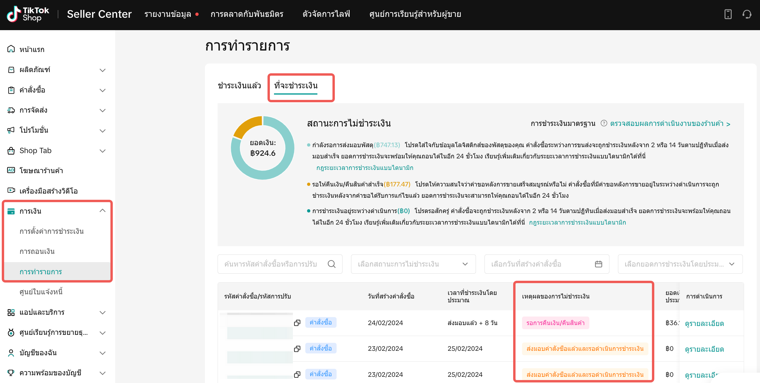The height and width of the screenshot is (383, 760).
Task: Open การถอนเงin submenu item
Action: (x=37, y=251)
